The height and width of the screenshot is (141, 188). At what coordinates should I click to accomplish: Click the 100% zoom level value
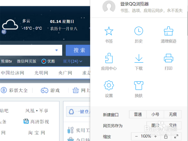(x=146, y=136)
